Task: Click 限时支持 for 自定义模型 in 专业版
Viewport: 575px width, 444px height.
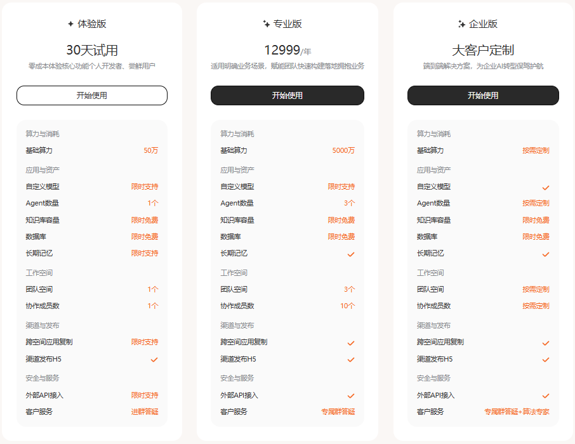Action: point(341,186)
